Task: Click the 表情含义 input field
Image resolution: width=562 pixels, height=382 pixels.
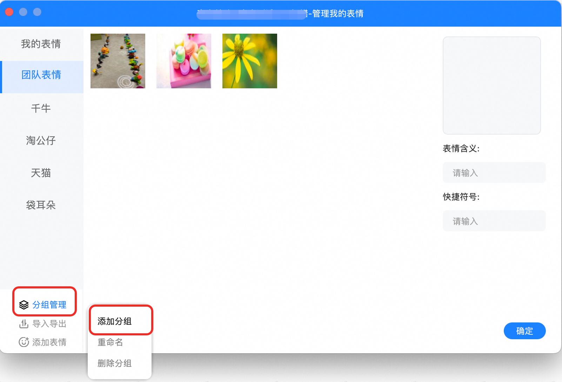Action: pos(494,172)
